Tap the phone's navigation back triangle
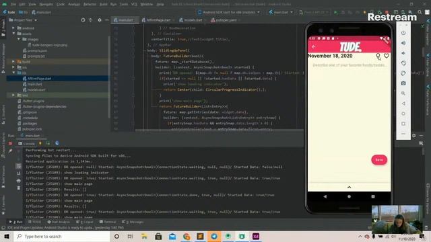Viewport: 431px width, 242px height. pos(325,196)
